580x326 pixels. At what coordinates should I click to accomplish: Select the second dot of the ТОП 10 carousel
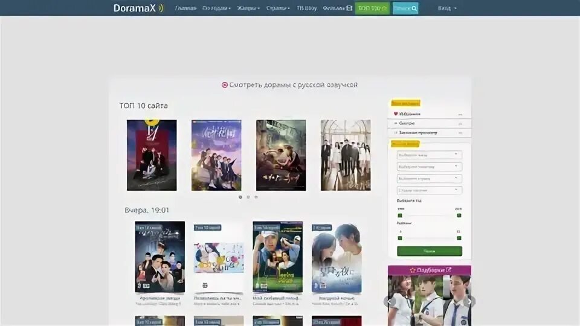click(248, 197)
